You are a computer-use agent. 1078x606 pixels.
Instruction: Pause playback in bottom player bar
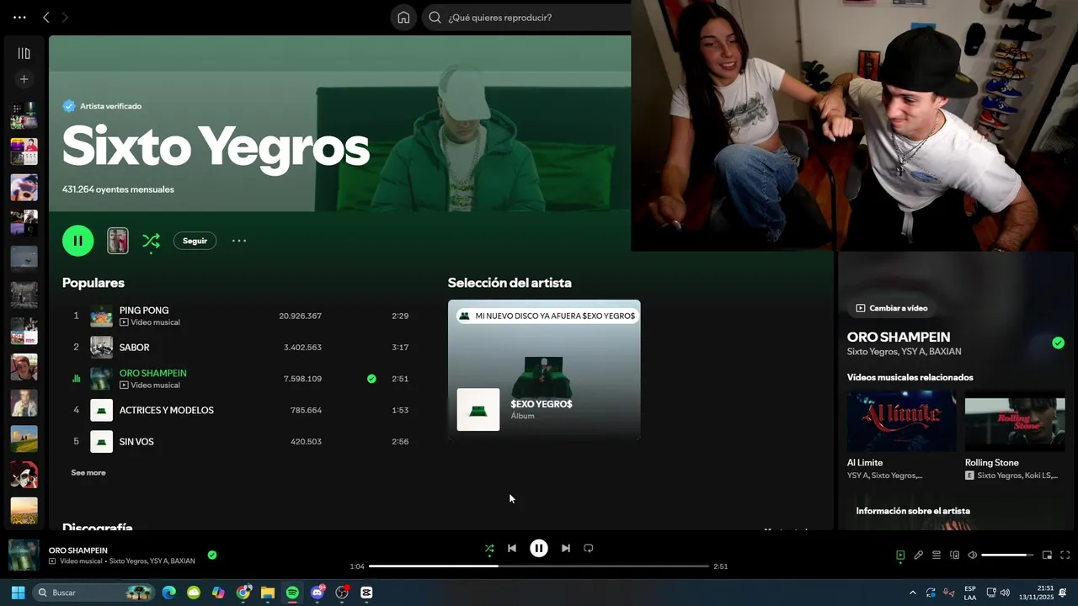[x=539, y=549]
